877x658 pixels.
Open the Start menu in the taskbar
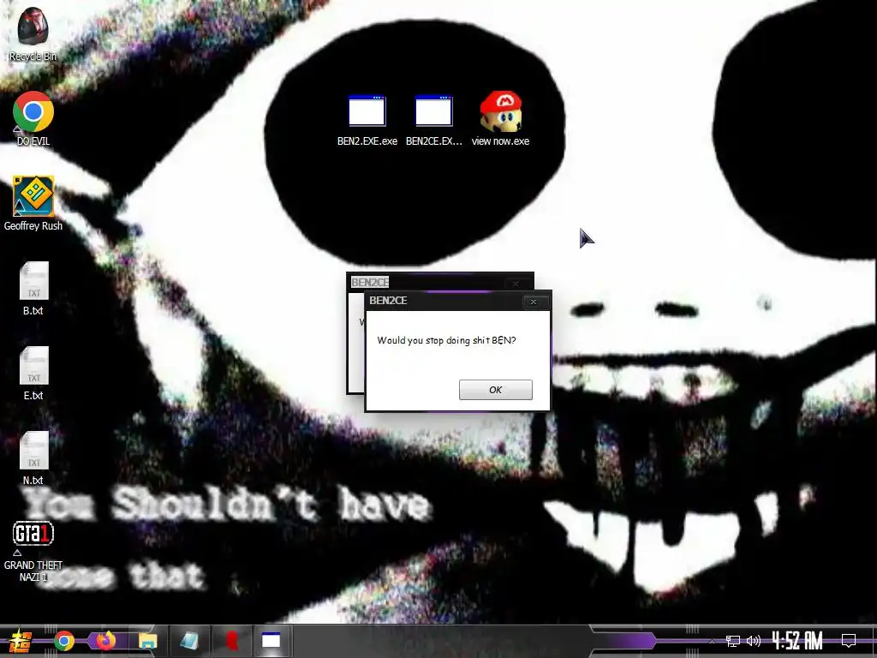coord(21,641)
